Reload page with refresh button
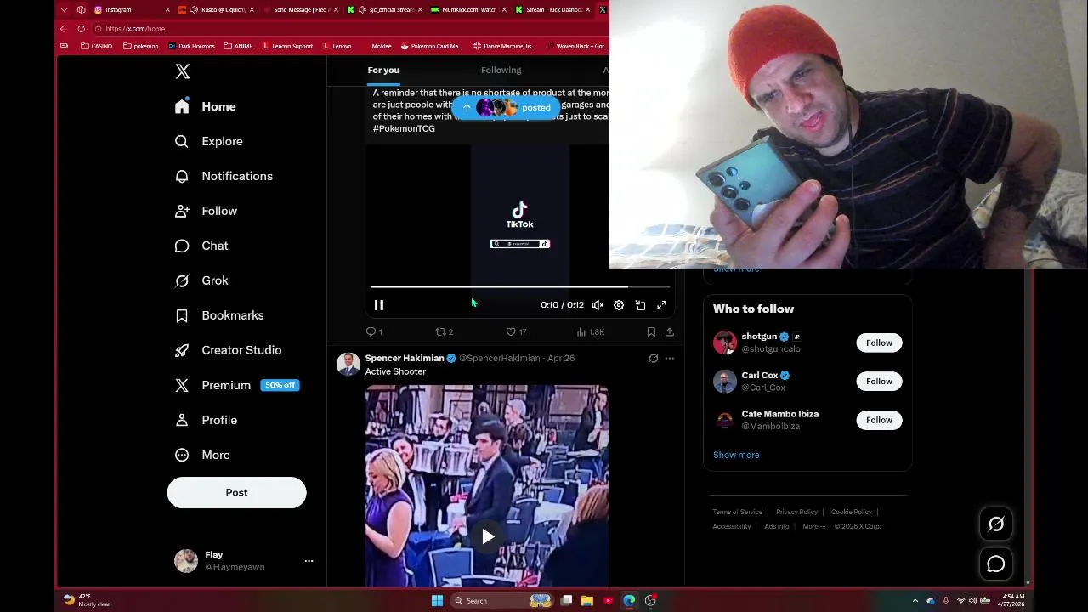Image resolution: width=1088 pixels, height=612 pixels. pos(81,28)
